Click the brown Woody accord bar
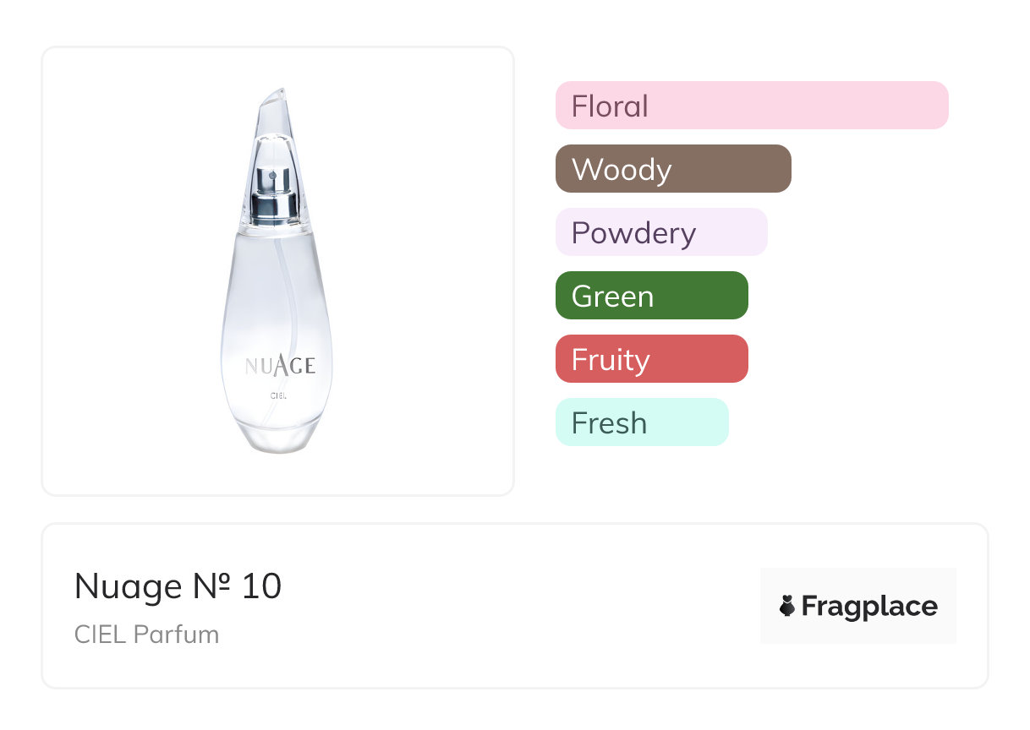 [x=672, y=169]
